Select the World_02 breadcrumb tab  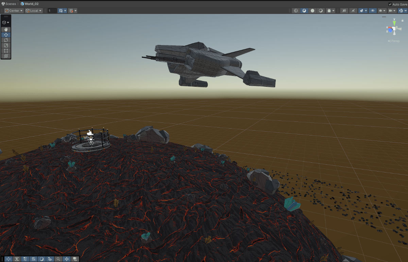pos(31,4)
